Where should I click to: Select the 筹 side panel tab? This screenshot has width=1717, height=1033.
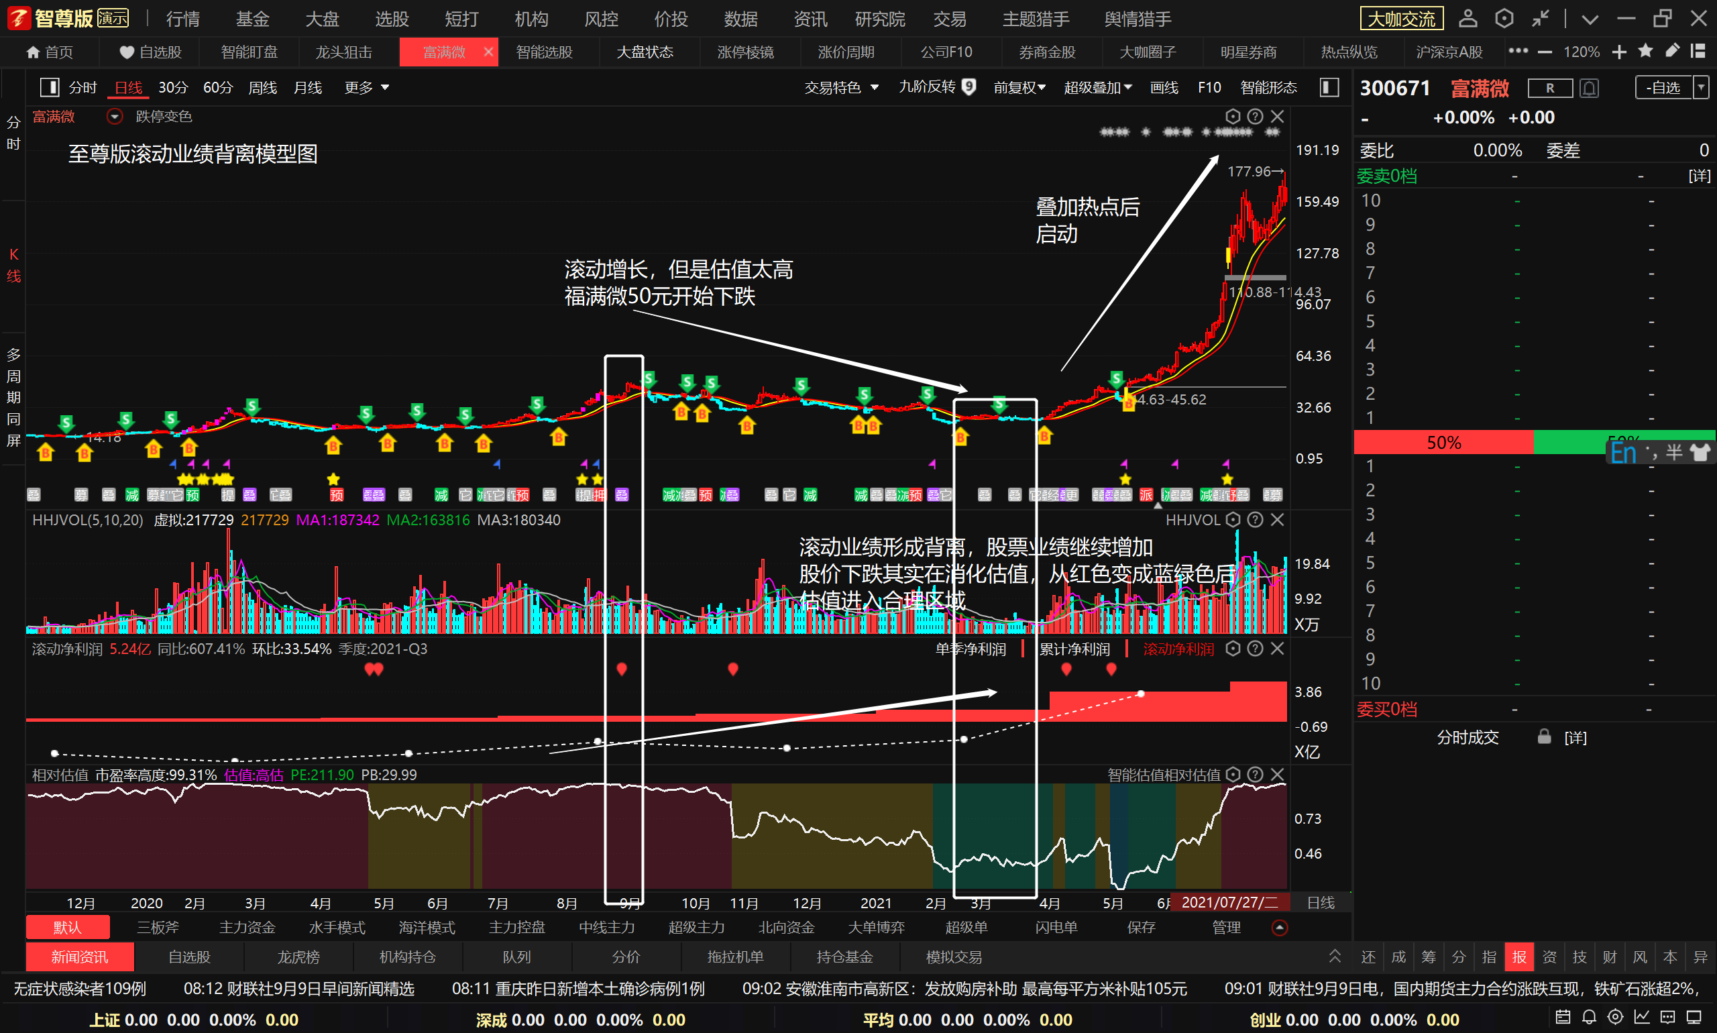pyautogui.click(x=1428, y=957)
